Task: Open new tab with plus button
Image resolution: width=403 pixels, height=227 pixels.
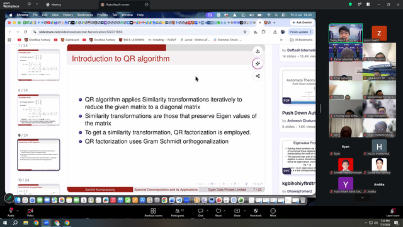Action: point(275,23)
